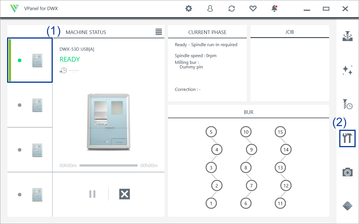The height and width of the screenshot is (224, 359).
Task: Click the DWX-53D USB[A] machine name
Action: point(77,49)
